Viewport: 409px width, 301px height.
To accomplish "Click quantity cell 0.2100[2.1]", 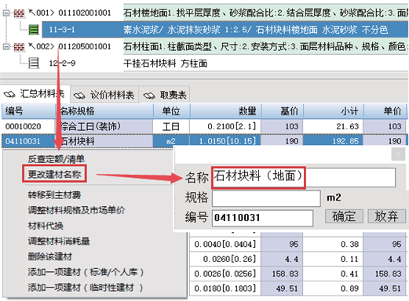I will click(225, 126).
